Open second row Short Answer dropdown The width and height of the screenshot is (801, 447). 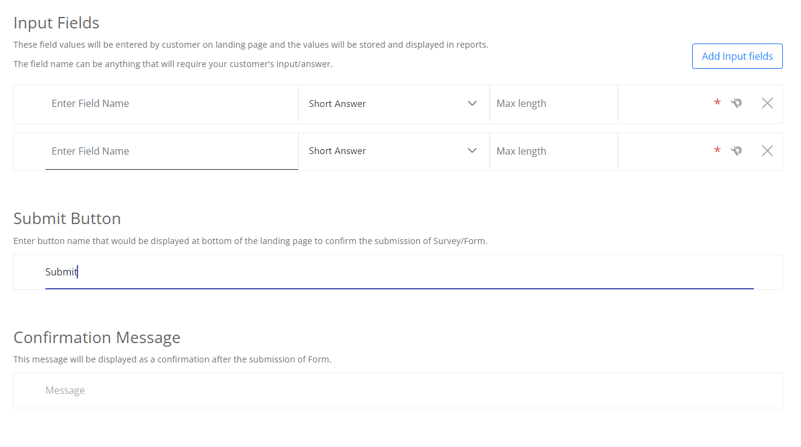394,151
